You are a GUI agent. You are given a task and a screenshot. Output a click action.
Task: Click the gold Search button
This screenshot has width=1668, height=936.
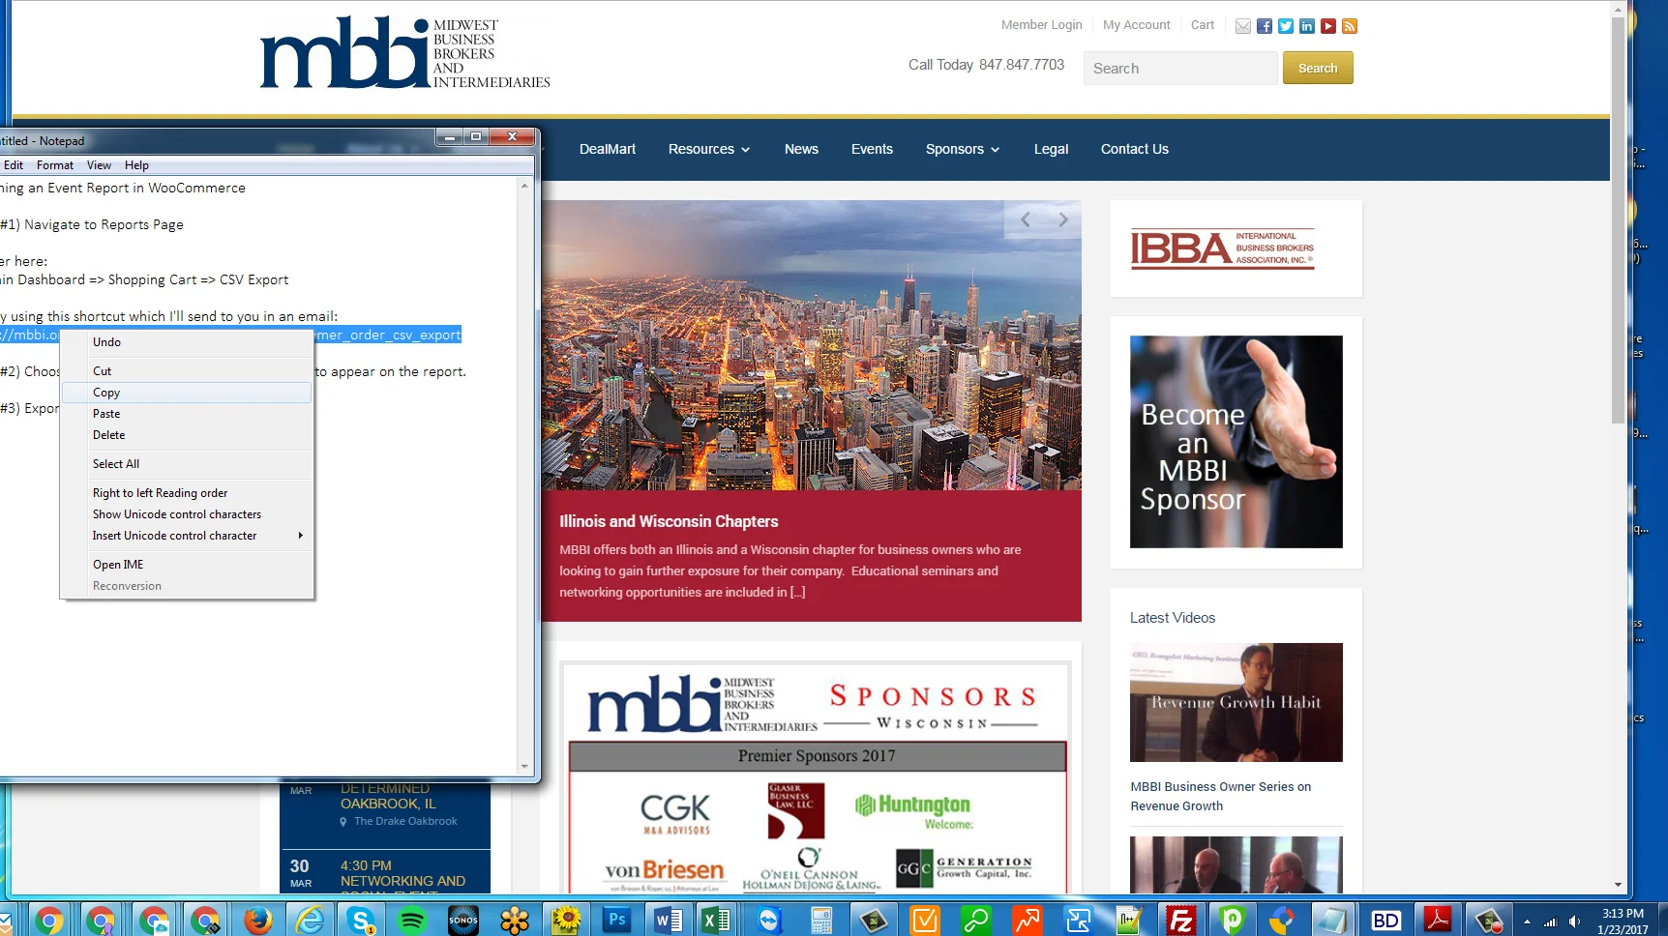point(1318,68)
